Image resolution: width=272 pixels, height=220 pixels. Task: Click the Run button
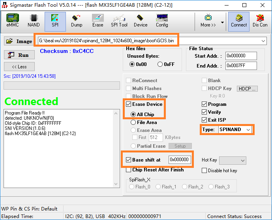(x=19, y=55)
